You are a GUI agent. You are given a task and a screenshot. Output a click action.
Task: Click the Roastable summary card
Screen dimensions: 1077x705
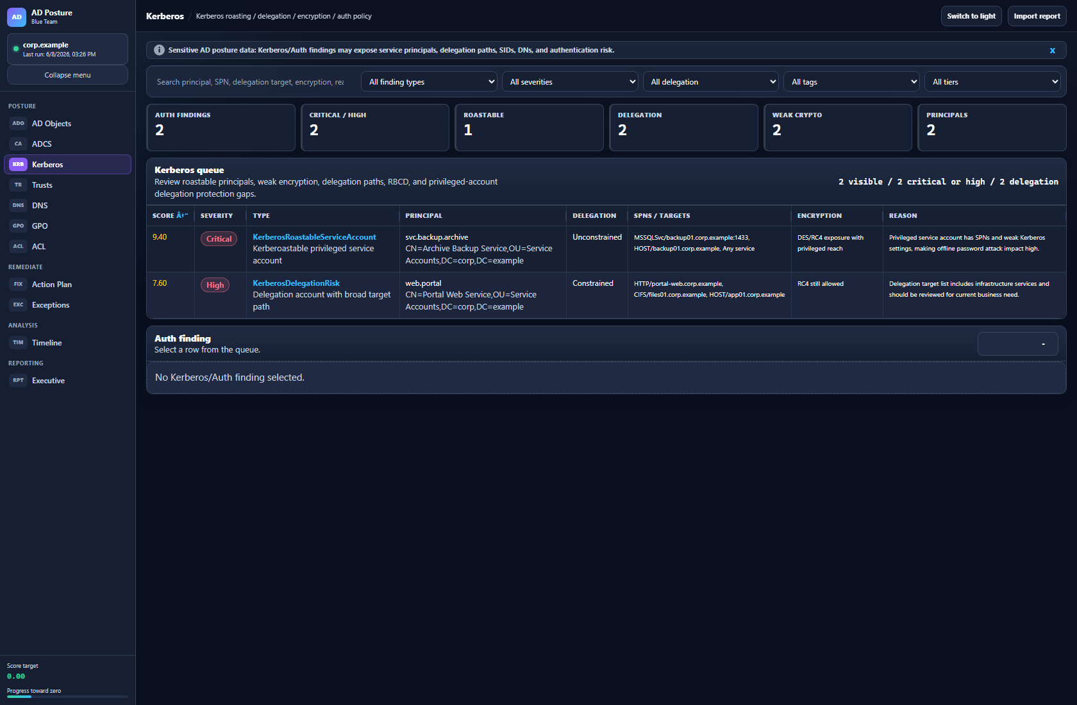click(530, 128)
